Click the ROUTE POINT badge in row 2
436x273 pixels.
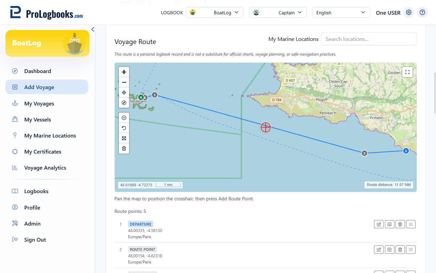142,249
